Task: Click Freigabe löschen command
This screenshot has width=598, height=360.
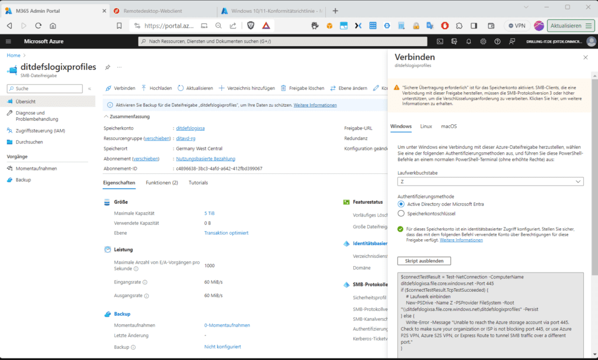Action: 303,88
